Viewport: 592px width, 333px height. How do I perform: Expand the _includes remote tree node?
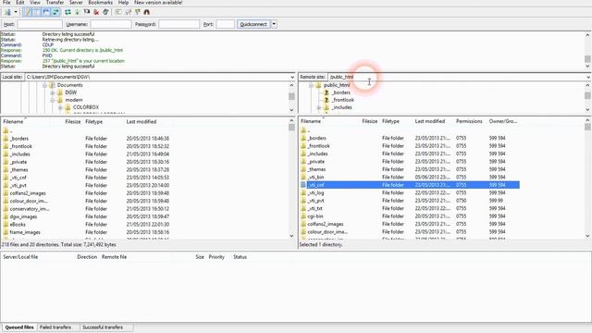pyautogui.click(x=319, y=107)
